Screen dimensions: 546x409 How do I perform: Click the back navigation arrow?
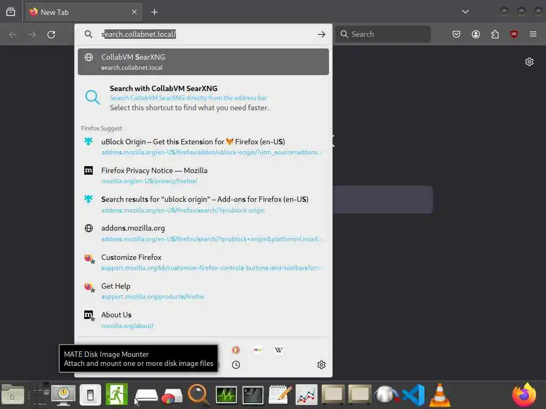(13, 35)
